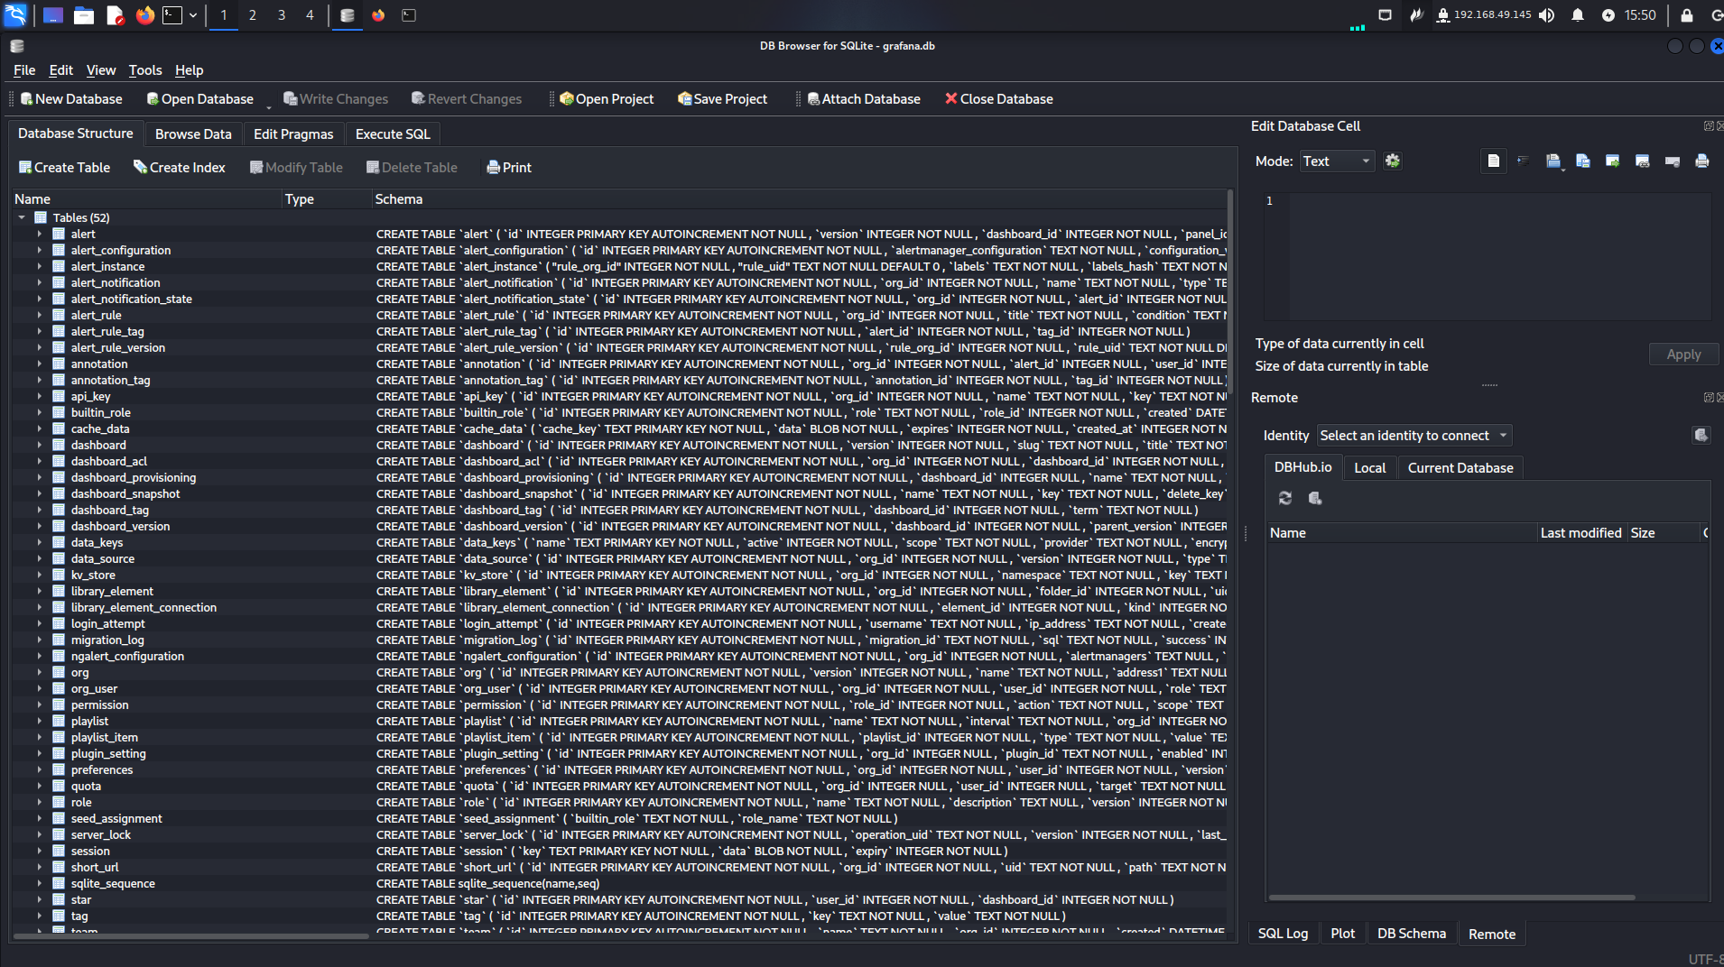Switch to the DB Schema bottom tab
The height and width of the screenshot is (967, 1724).
1411,934
